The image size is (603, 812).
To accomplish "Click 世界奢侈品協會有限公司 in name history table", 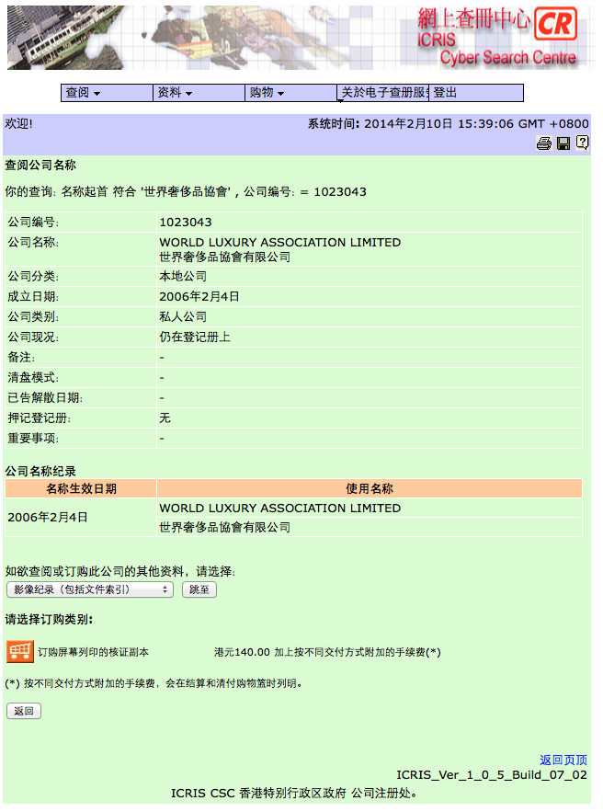I will [224, 527].
